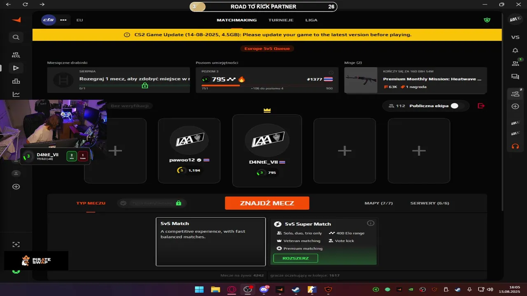
Task: Open OBS Studio from the taskbar
Action: [x=247, y=289]
